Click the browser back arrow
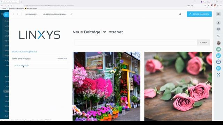 (x=2, y=6)
